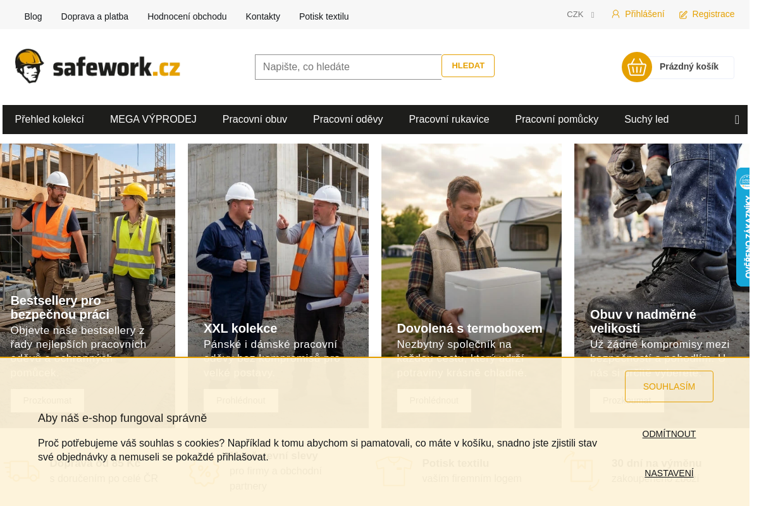The height and width of the screenshot is (506, 759).
Task: Click the safework.cz helmet logo
Action: (x=97, y=66)
